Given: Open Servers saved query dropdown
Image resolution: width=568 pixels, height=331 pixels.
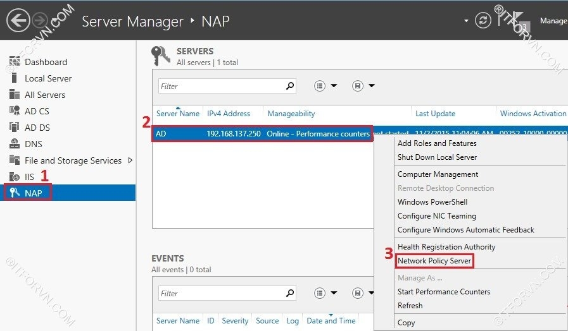Looking at the screenshot, I should [x=363, y=86].
